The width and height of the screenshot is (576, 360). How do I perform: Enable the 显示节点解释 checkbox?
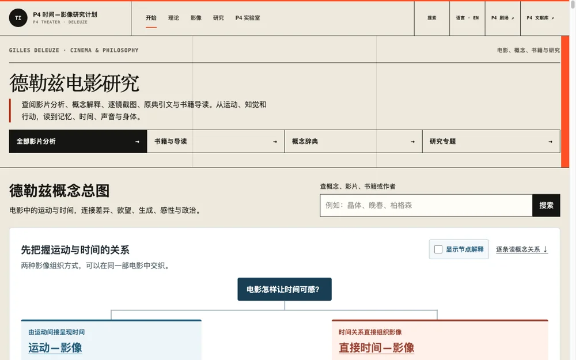coord(438,249)
